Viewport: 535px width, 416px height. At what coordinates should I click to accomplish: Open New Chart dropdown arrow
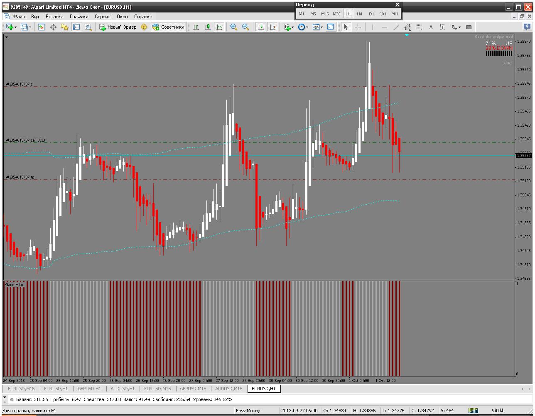16,27
